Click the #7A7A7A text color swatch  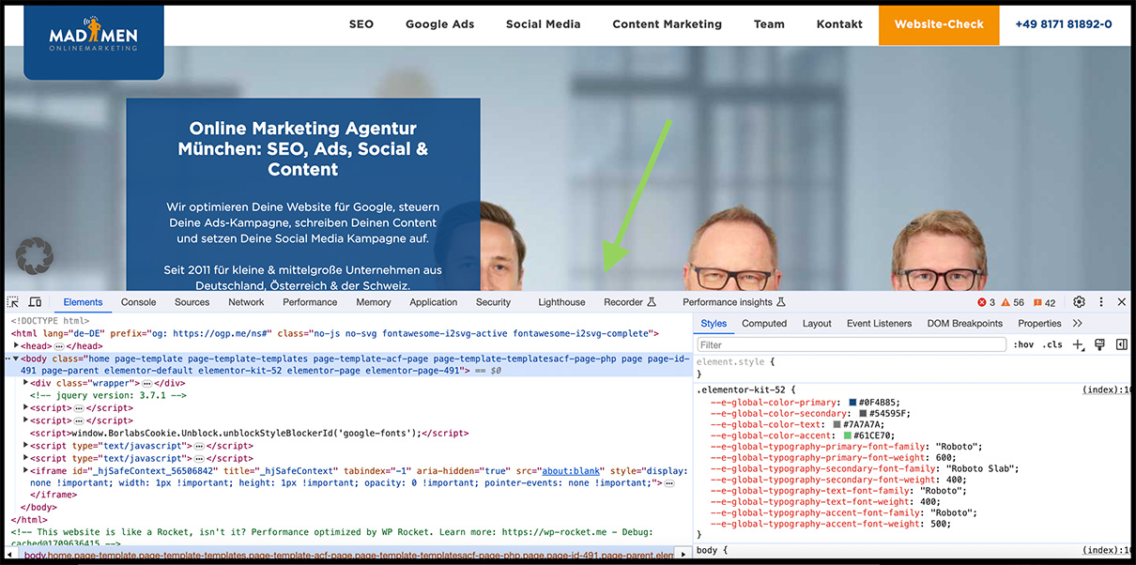coord(837,424)
